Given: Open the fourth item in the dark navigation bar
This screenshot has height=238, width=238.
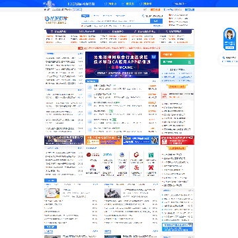Looking at the screenshot, I should tap(145, 31).
